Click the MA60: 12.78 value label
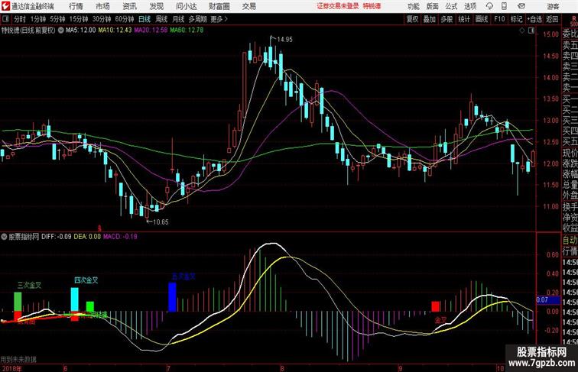Viewport: 578px width, 372px height. [x=187, y=31]
